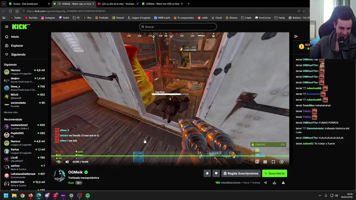Open recommended channel Pupilo593
This screenshot has height=200, width=356.
pos(24,135)
